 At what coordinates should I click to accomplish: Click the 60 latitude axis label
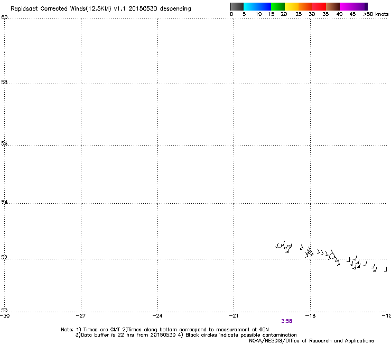(x=4, y=17)
